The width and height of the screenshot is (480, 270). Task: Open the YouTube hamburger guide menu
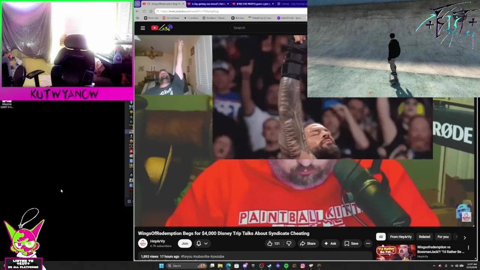point(142,28)
